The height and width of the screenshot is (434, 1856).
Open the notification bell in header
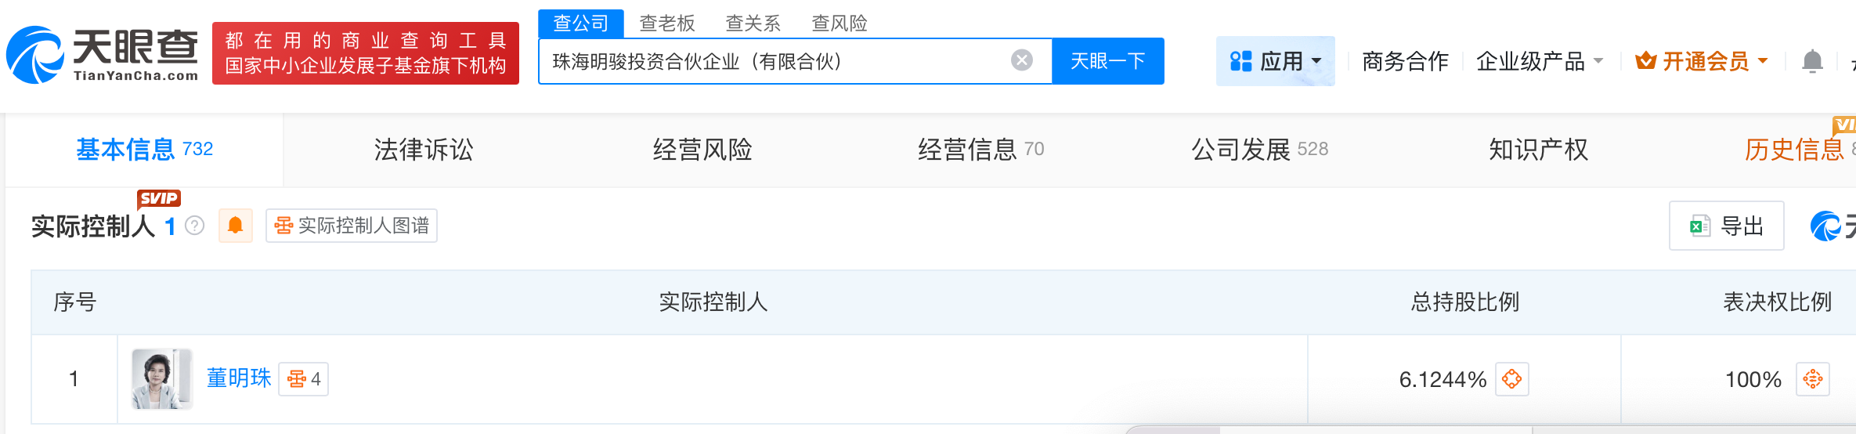(x=1812, y=61)
